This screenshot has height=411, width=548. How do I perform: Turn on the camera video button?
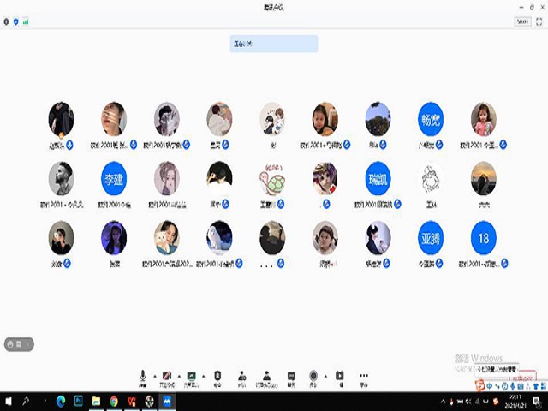[x=167, y=377]
